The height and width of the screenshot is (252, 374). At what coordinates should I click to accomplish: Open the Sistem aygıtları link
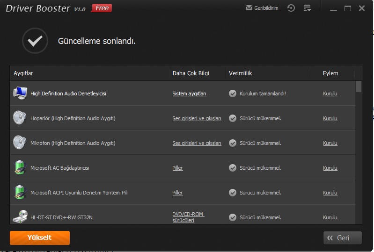[x=190, y=94]
